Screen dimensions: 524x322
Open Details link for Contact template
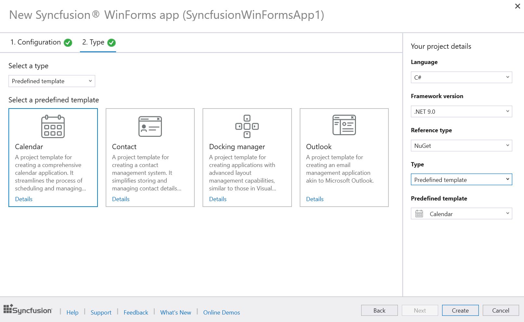pyautogui.click(x=121, y=199)
